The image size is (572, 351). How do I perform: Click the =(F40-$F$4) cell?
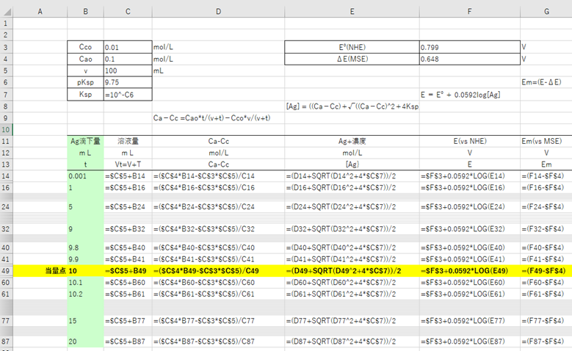point(546,247)
